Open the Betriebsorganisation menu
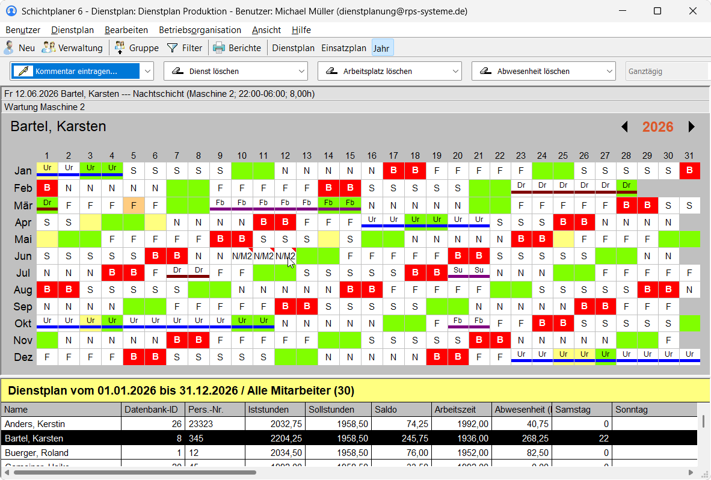This screenshot has height=480, width=711. click(200, 30)
